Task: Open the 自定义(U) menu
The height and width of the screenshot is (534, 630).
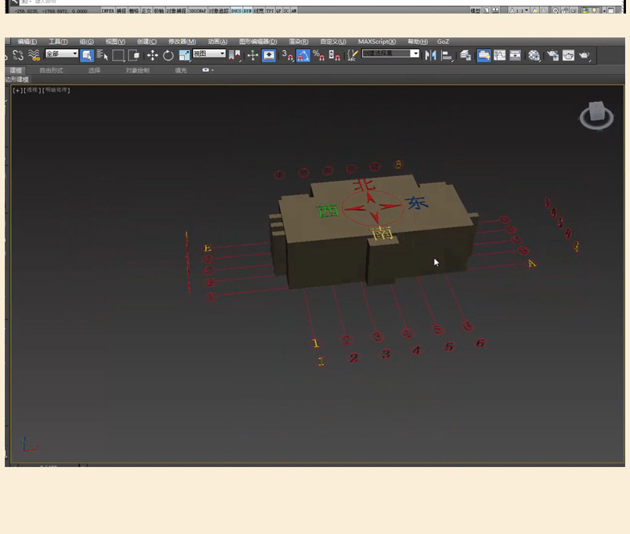Action: pos(333,41)
